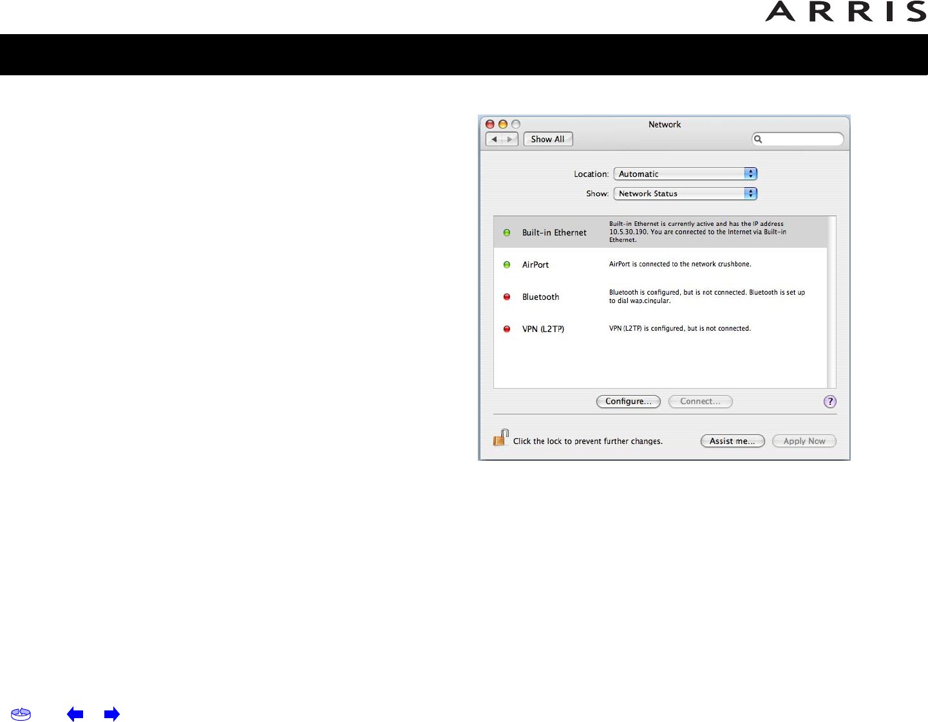Open the Location dropdown set to Automatic
The width and height of the screenshot is (928, 722).
685,174
